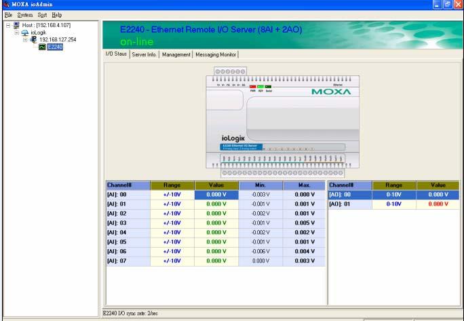Click the Host computer icon in tree
Viewport: 464px width, 321px height.
(x=16, y=25)
